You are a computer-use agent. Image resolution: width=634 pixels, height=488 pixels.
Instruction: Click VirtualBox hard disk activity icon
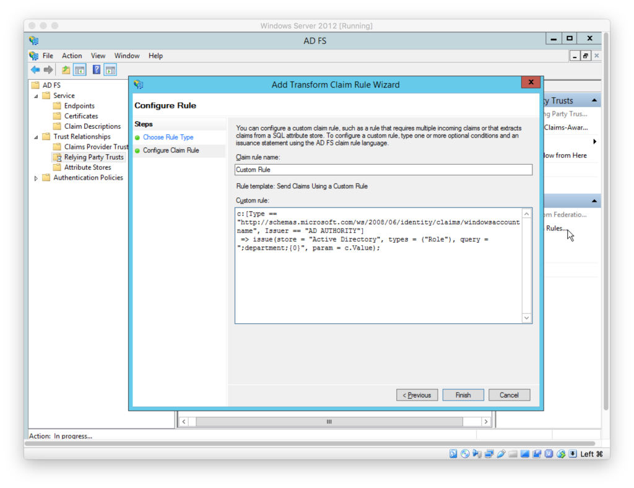453,454
